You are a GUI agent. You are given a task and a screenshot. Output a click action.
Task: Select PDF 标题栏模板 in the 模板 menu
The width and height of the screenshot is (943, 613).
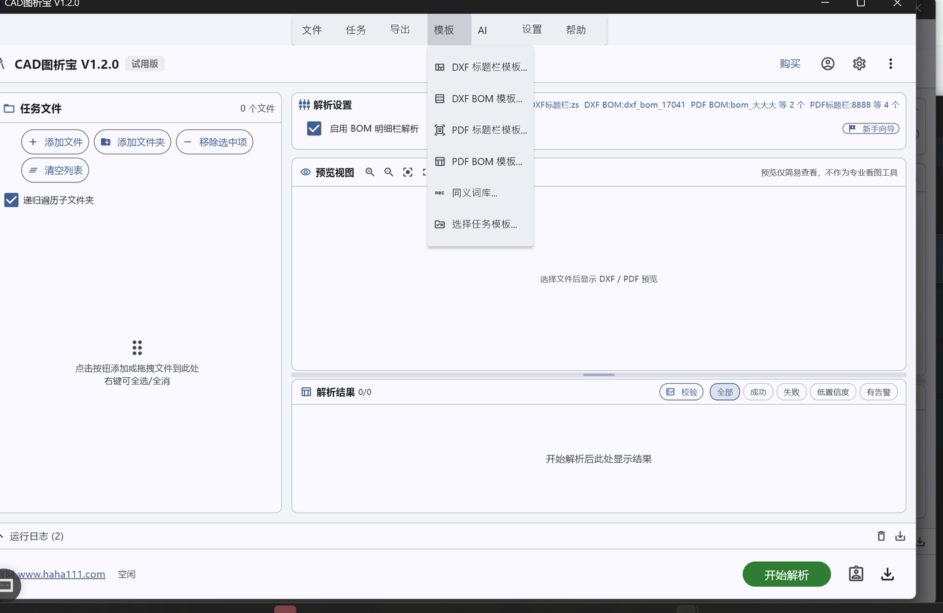(x=480, y=130)
